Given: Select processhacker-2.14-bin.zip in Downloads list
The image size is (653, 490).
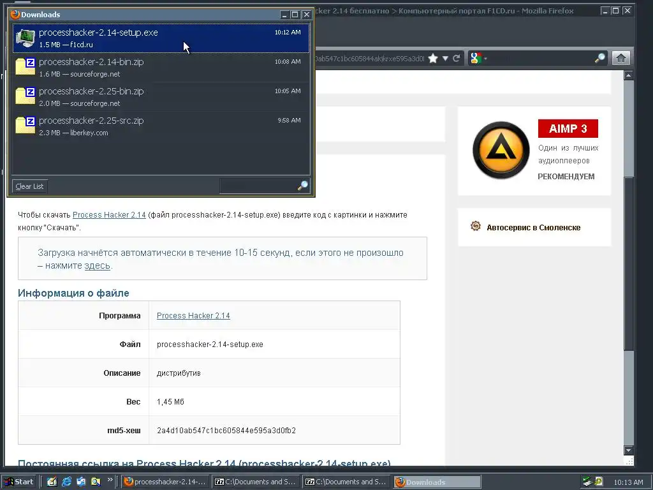Looking at the screenshot, I should tap(161, 68).
